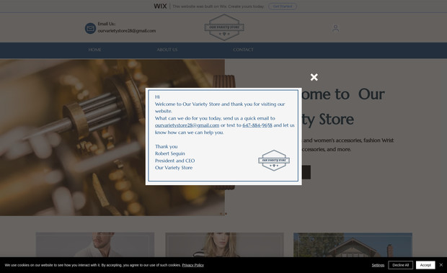Open the ABOUT US navigation item

pyautogui.click(x=167, y=50)
